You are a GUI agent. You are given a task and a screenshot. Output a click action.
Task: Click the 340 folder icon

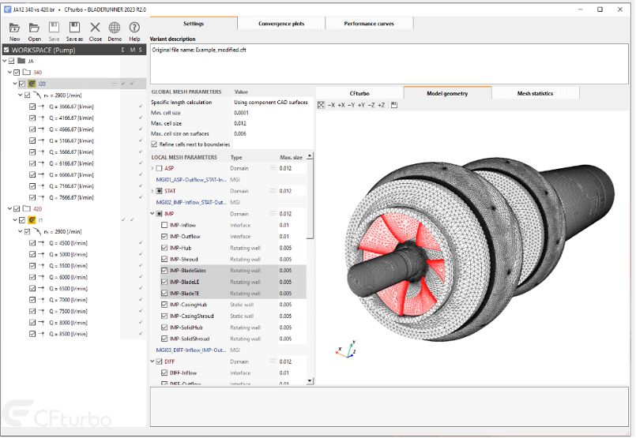[27, 72]
